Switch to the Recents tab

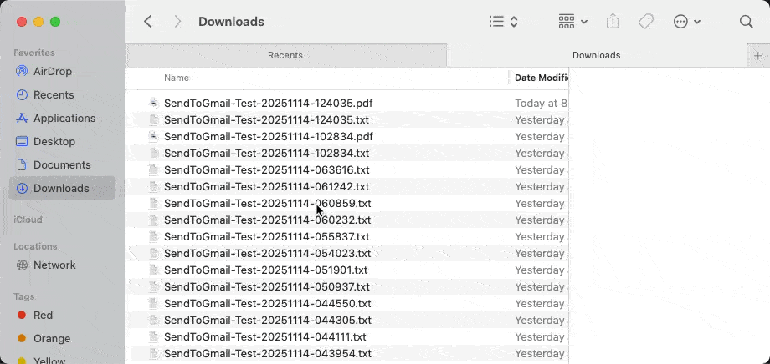tap(285, 55)
